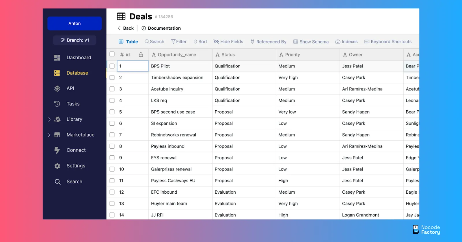Viewport: 462px width, 242px height.
Task: Click the Hide Fields button label
Action: (232, 41)
